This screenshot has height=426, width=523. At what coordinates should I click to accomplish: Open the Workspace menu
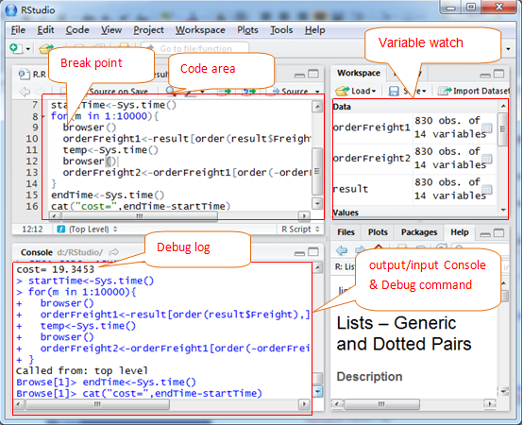pos(200,30)
